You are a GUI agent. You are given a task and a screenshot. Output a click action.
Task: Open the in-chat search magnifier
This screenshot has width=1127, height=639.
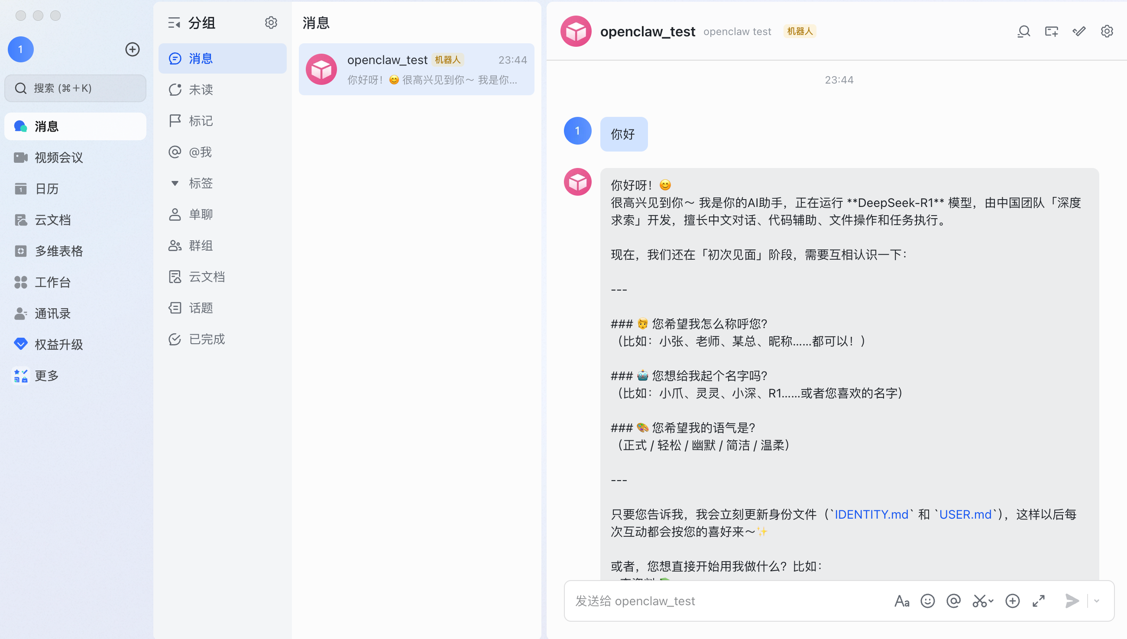point(1023,31)
